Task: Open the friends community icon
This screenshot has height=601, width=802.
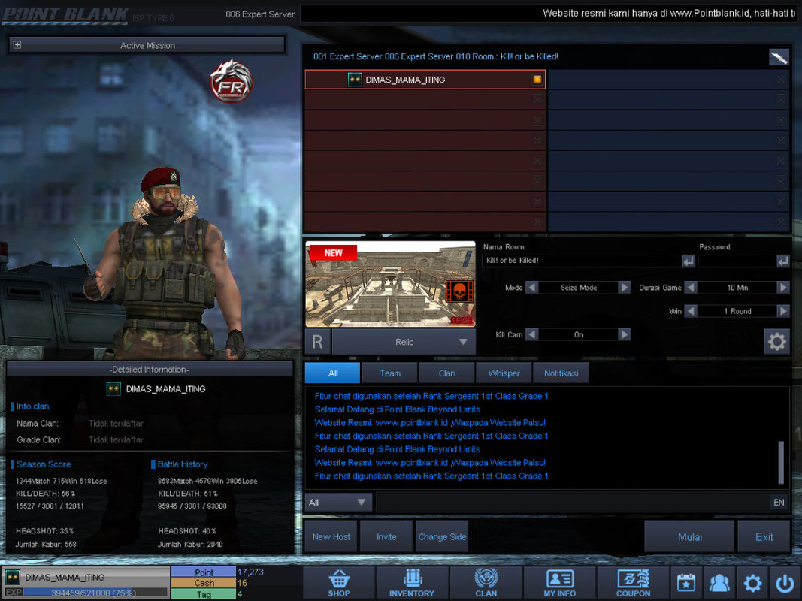Action: [x=719, y=583]
